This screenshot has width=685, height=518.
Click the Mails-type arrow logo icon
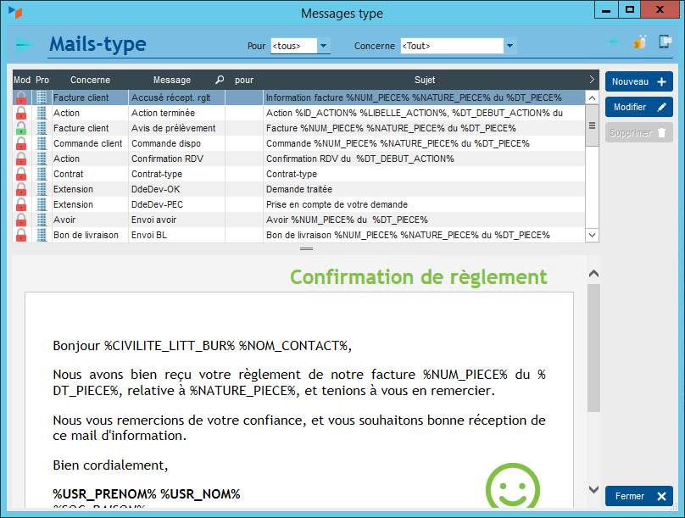click(25, 45)
